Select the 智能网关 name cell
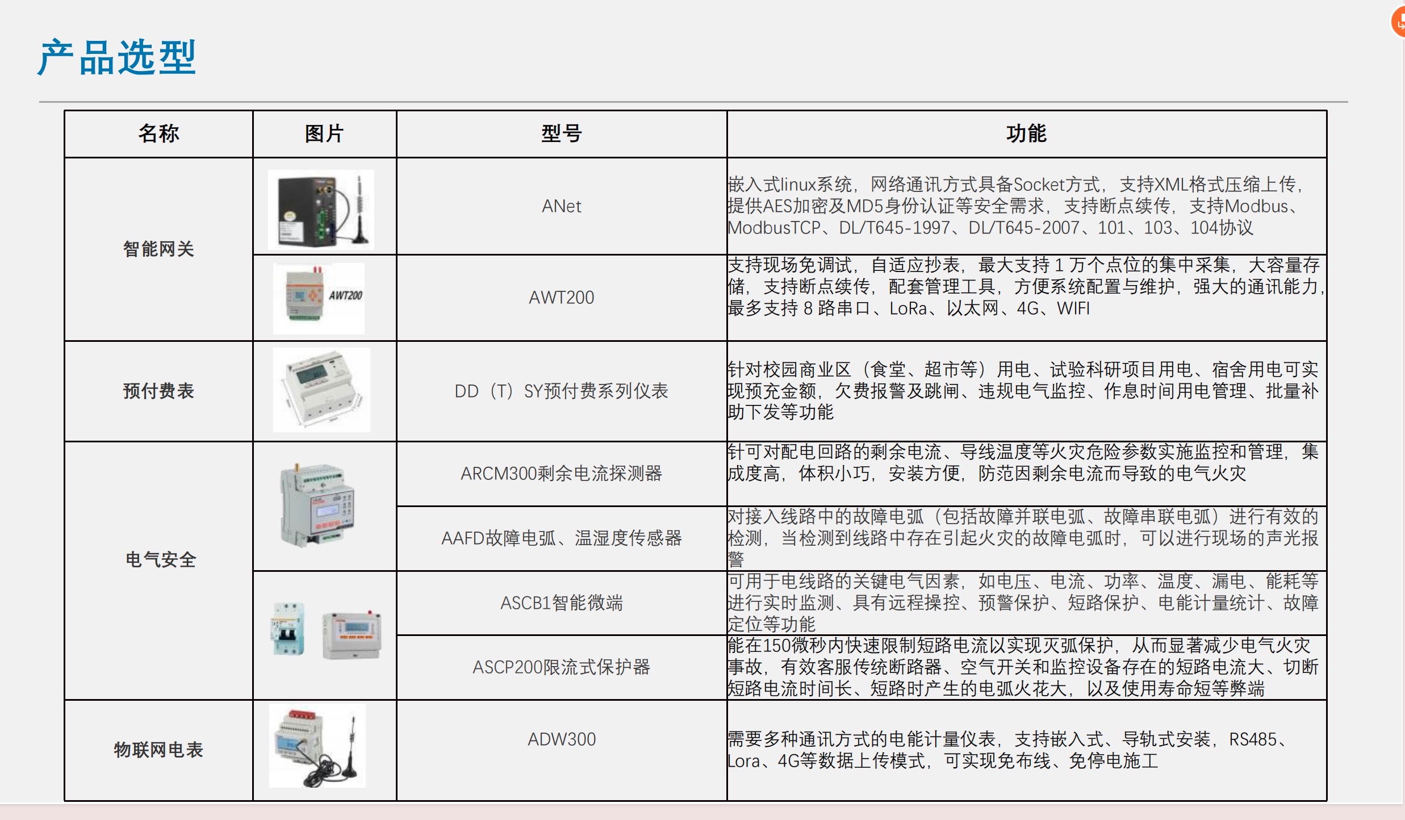This screenshot has height=820, width=1405. point(158,249)
